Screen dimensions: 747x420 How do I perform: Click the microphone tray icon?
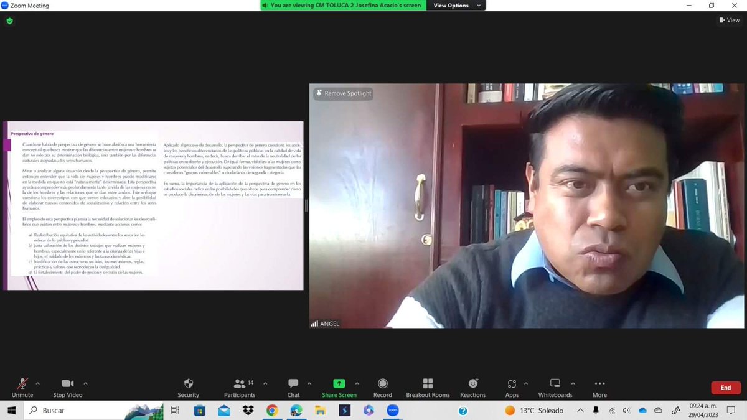tap(596, 411)
